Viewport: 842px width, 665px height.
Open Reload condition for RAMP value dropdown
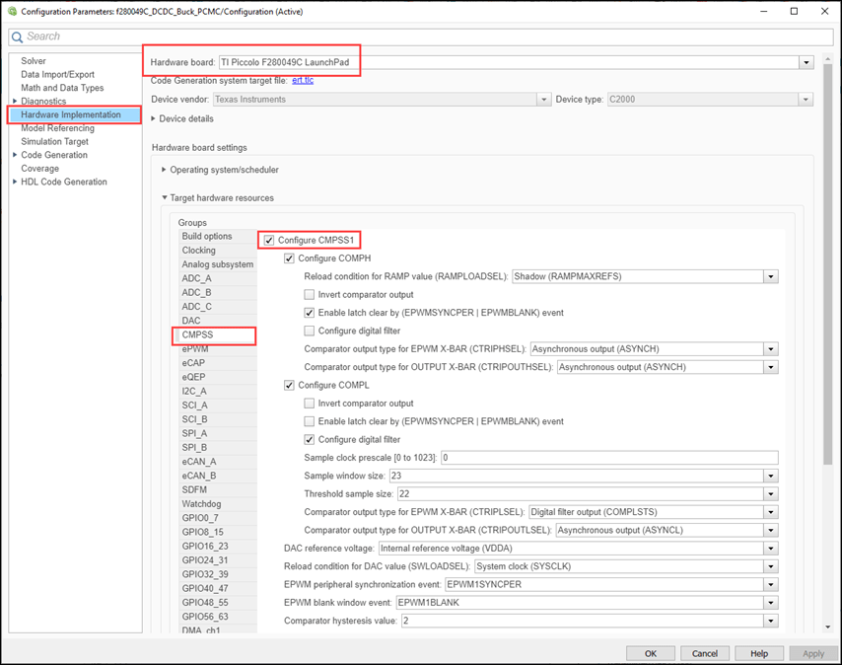(771, 276)
